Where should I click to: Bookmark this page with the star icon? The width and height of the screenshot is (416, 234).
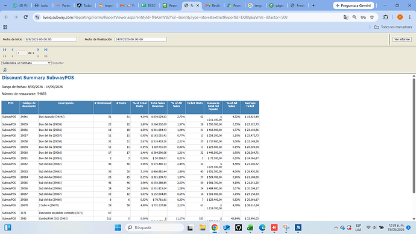[x=372, y=17]
